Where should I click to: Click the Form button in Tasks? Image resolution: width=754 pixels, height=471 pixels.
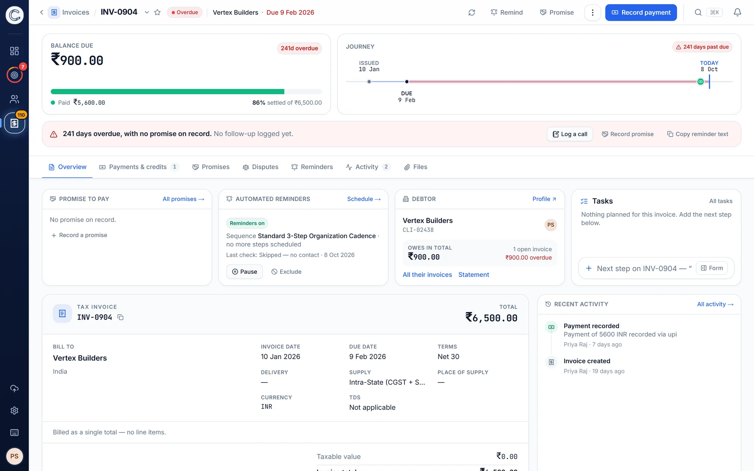pos(712,268)
